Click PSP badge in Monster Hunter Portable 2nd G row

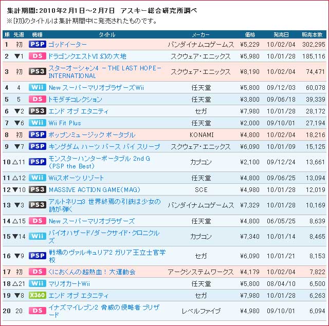pyautogui.click(x=38, y=162)
